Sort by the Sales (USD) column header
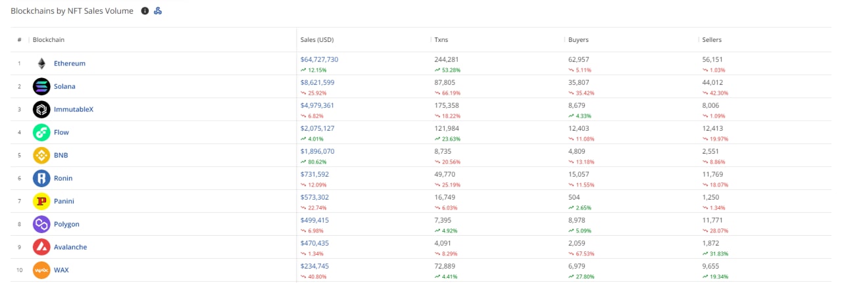This screenshot has height=283, width=842. click(317, 40)
